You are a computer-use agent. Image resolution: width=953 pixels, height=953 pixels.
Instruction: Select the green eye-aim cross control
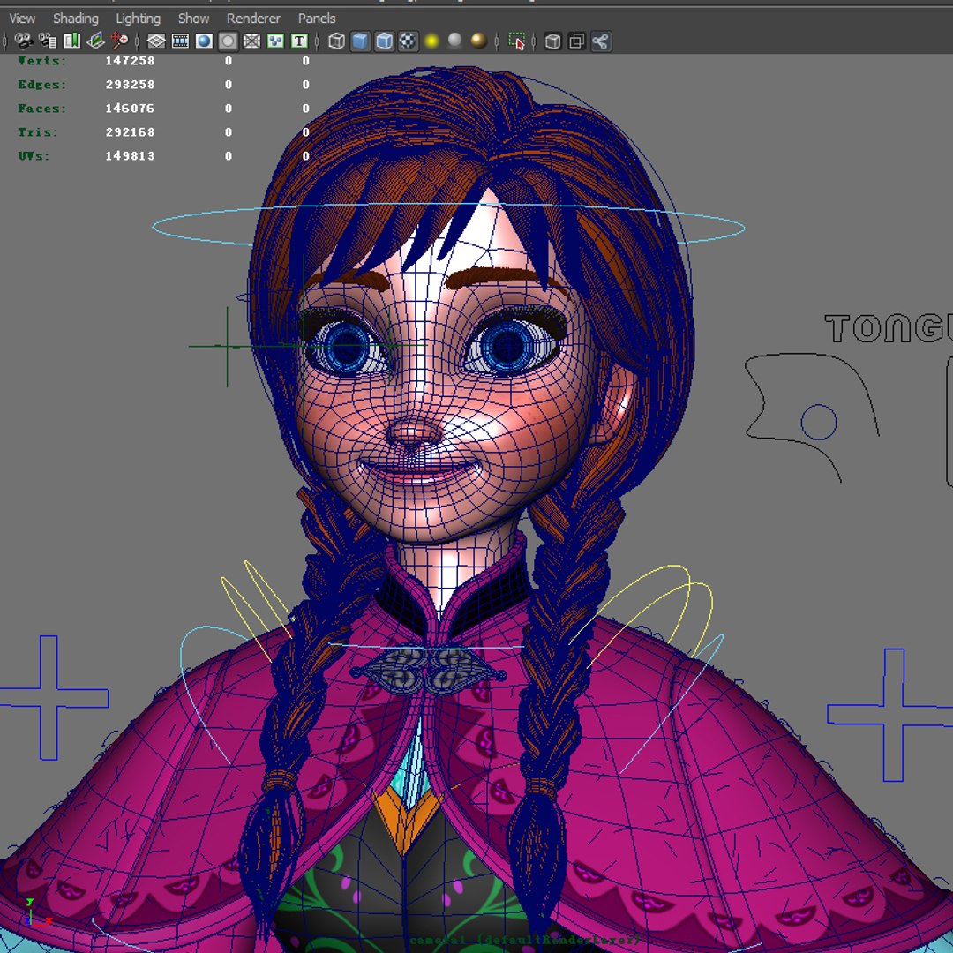pos(228,347)
